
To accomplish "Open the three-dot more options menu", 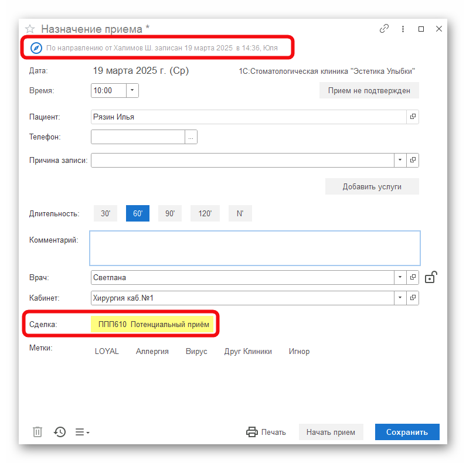I will click(403, 29).
